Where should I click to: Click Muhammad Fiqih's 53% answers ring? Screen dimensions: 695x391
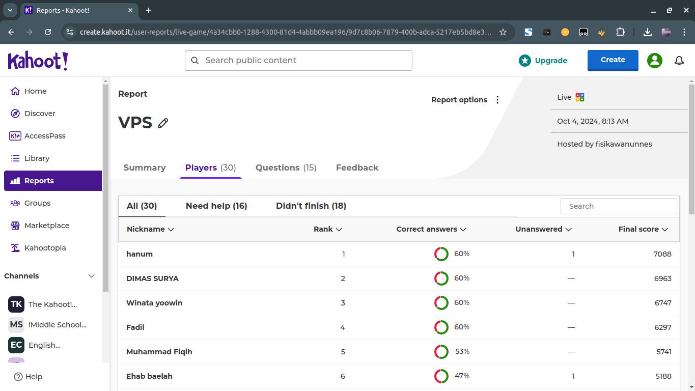point(441,352)
